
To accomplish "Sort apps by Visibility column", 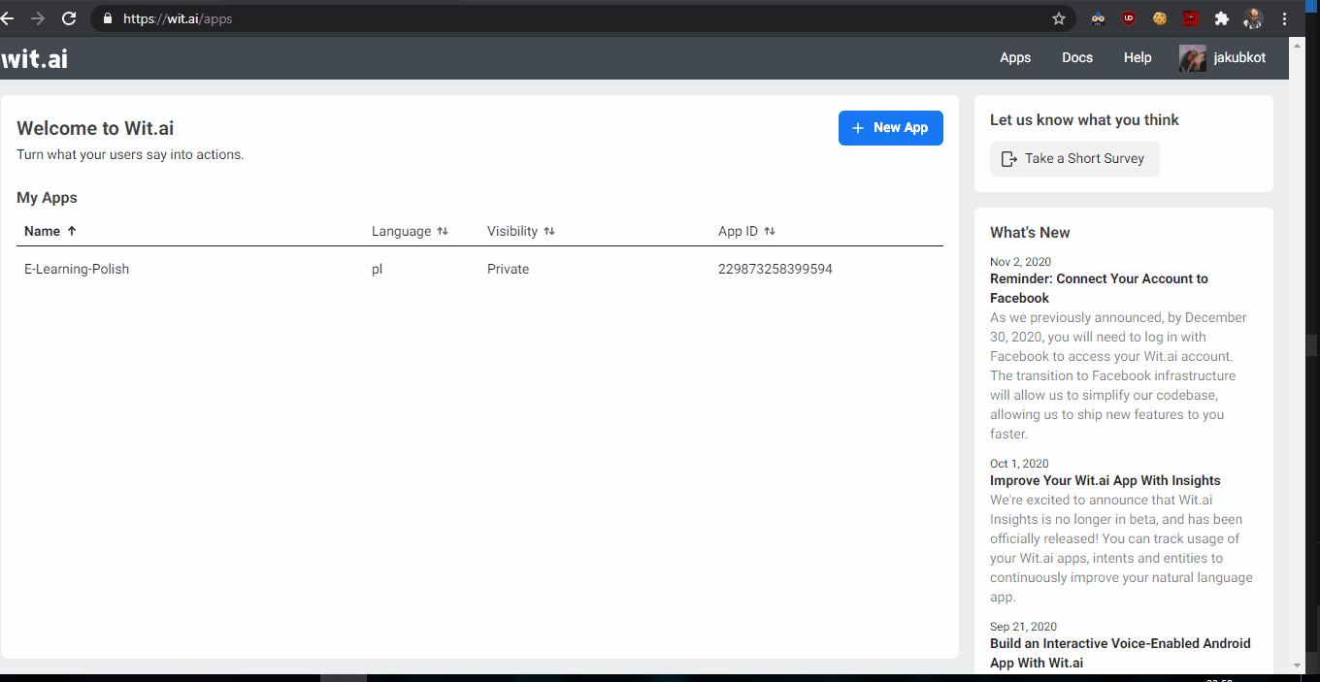I will coord(521,231).
